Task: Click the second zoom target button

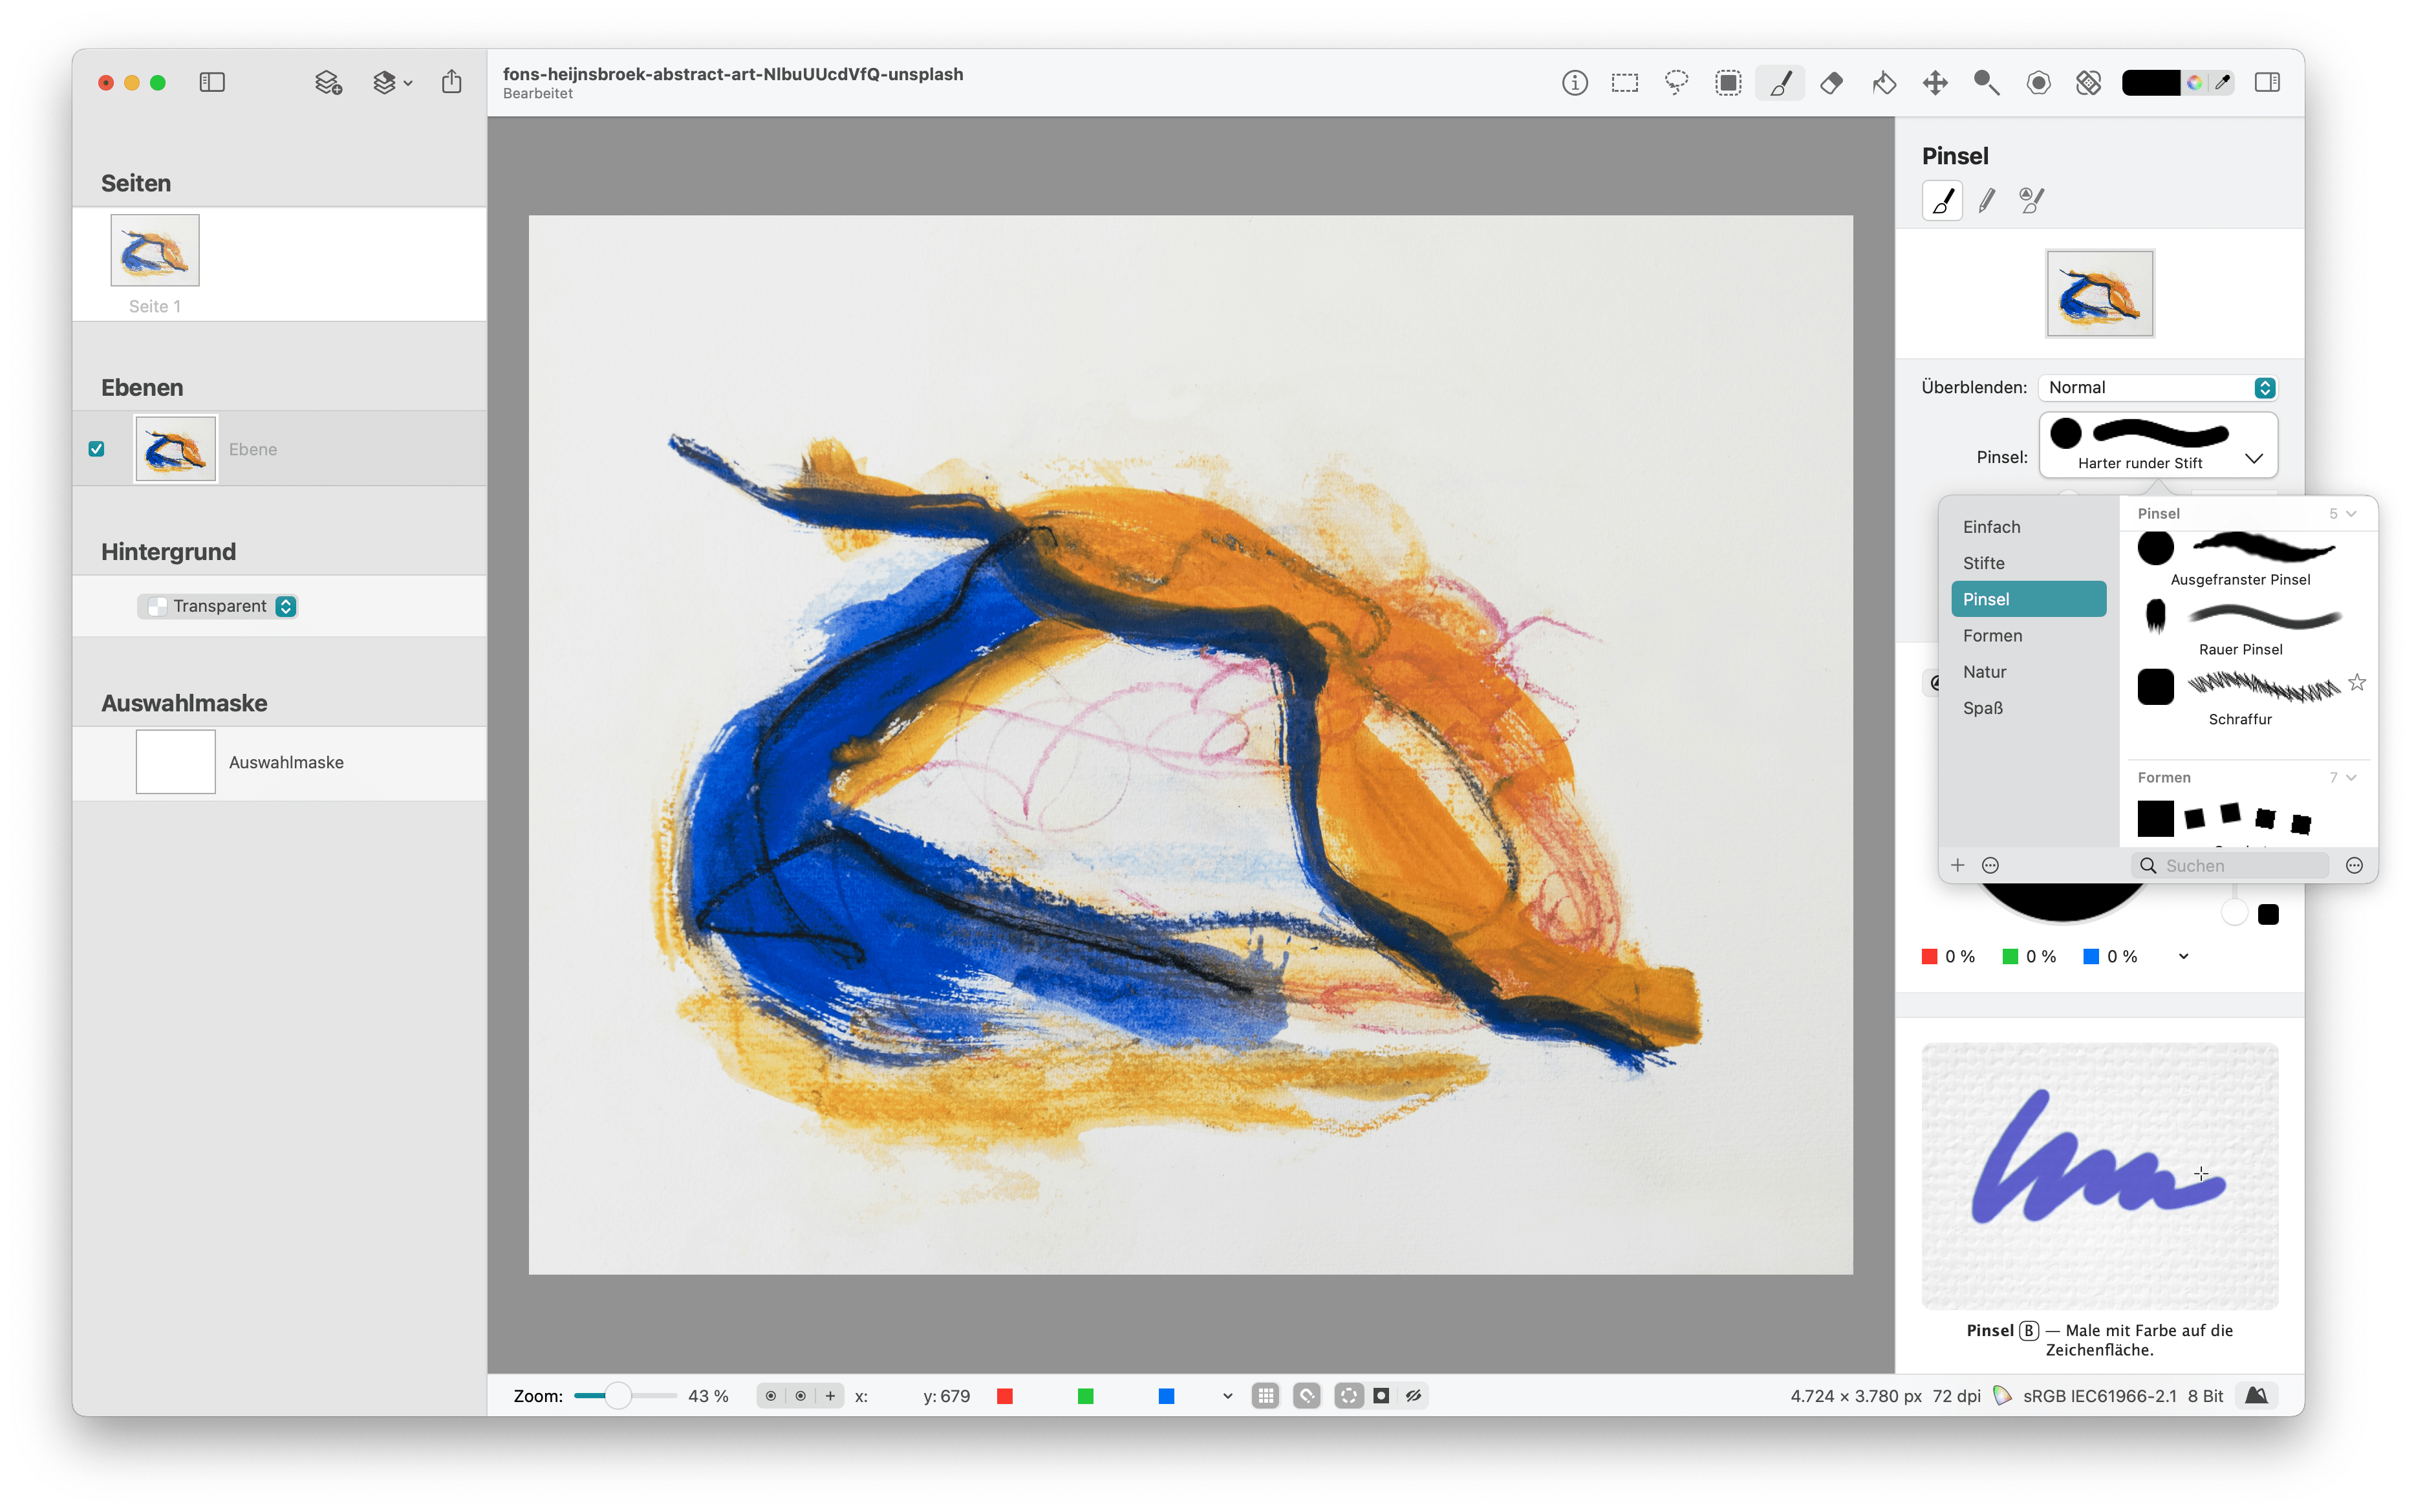Action: [800, 1396]
